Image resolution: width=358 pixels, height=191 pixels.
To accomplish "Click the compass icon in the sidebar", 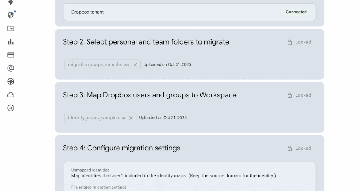I will (11, 108).
